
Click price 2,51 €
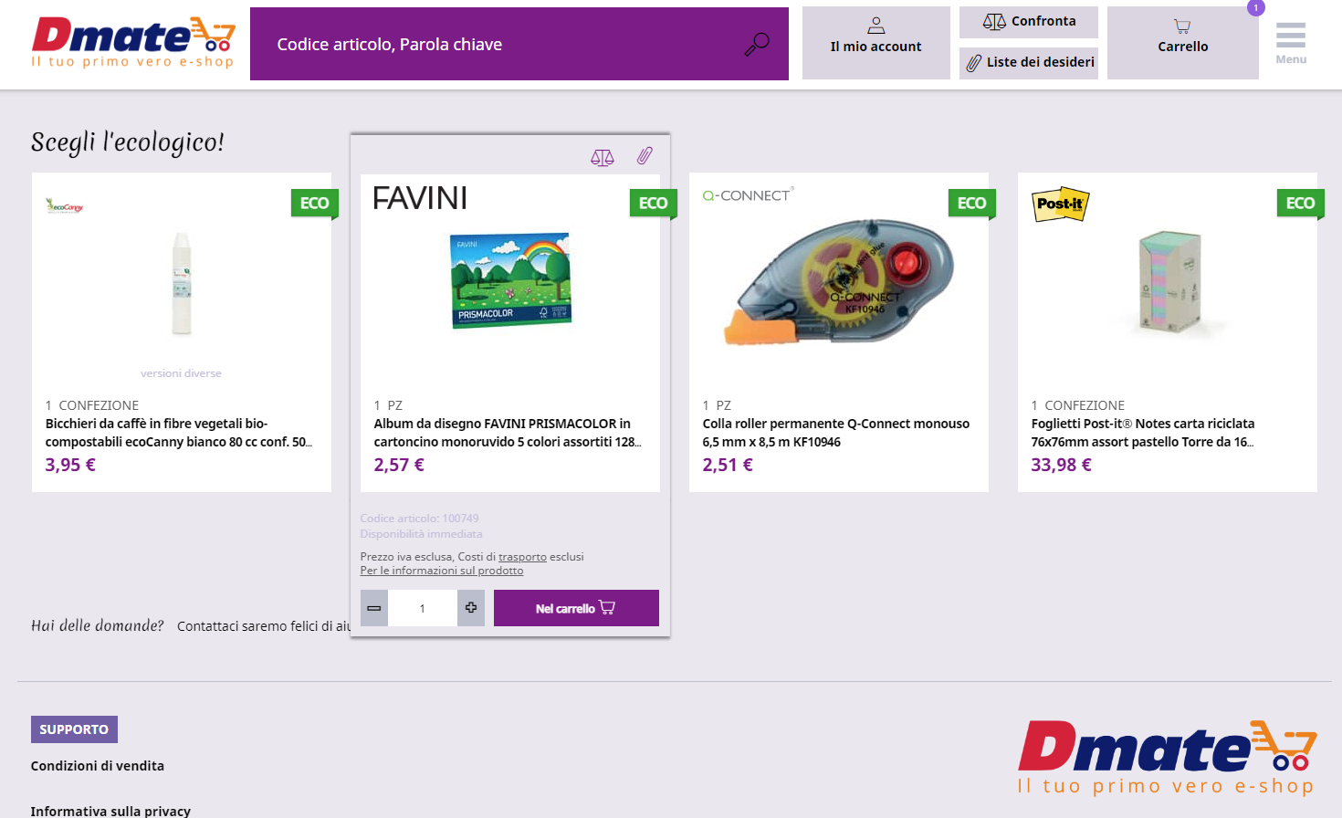click(728, 465)
